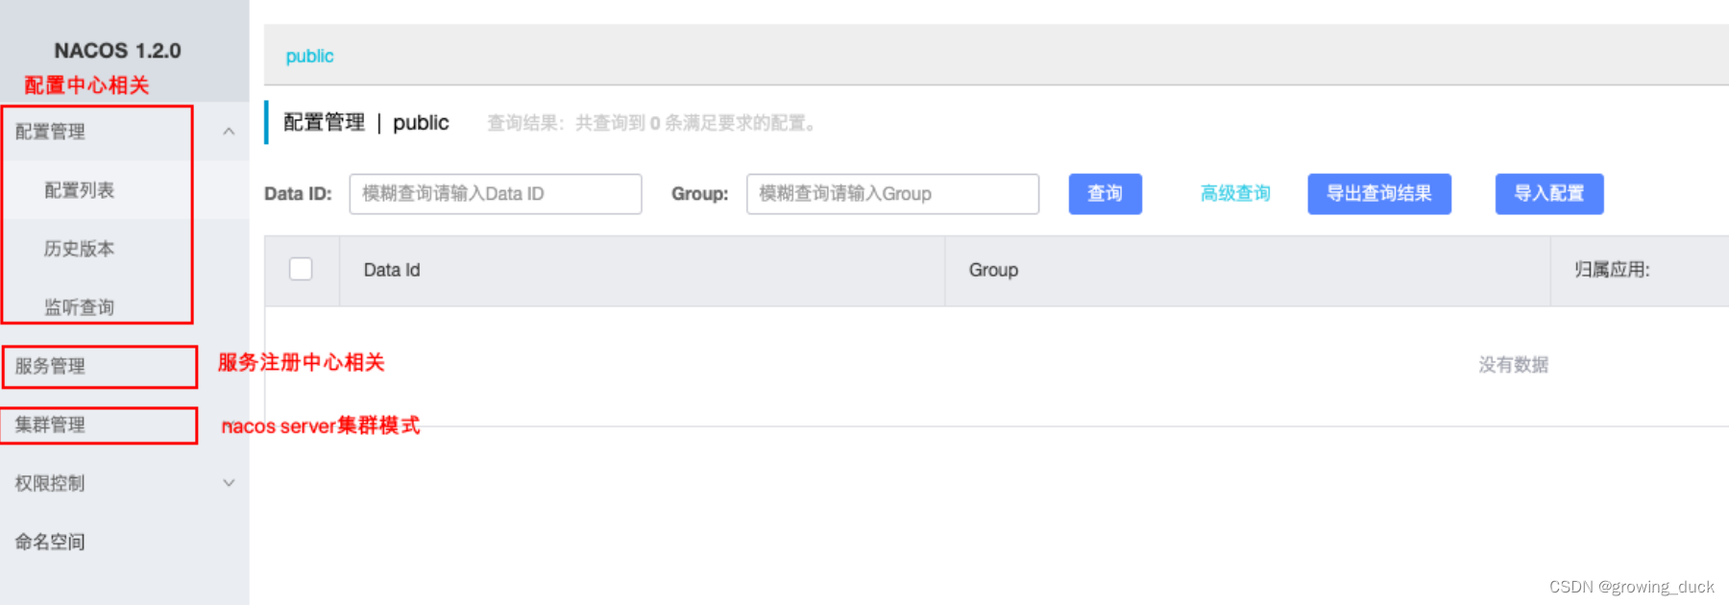1729x605 pixels.
Task: Open 监听查询 submenu item
Action: [79, 307]
